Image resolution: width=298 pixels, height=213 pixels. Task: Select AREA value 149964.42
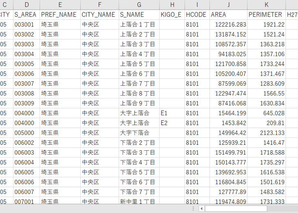click(229, 133)
